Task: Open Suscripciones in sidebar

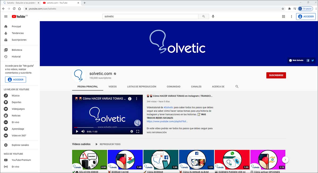Action: coord(19,40)
